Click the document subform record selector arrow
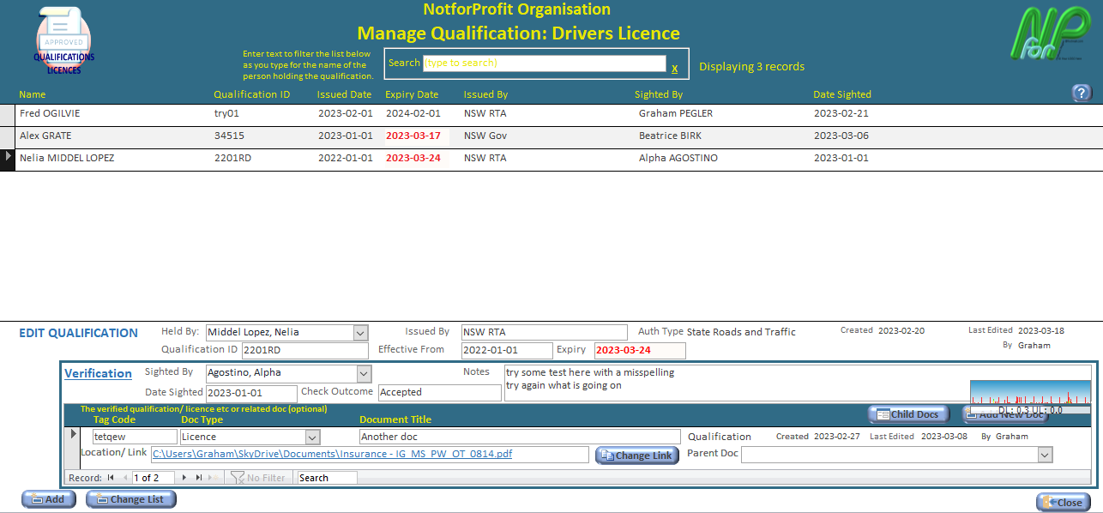1103x513 pixels. [72, 434]
